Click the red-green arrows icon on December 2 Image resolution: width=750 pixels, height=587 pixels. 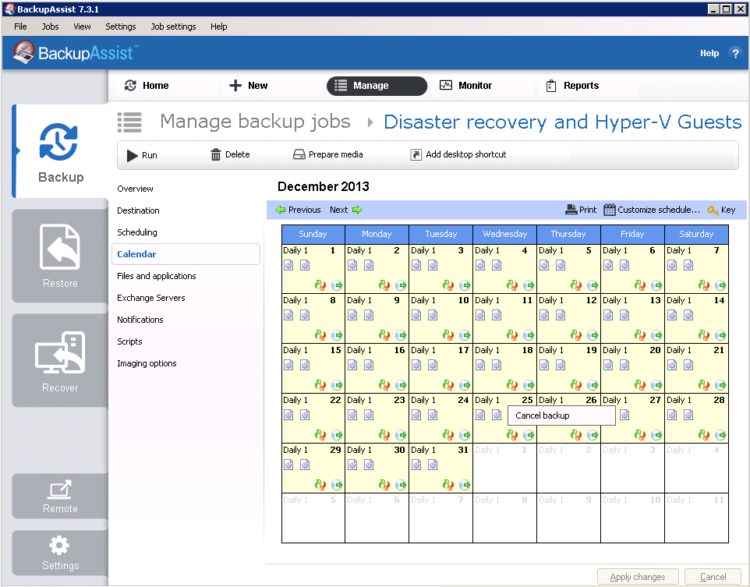click(384, 285)
